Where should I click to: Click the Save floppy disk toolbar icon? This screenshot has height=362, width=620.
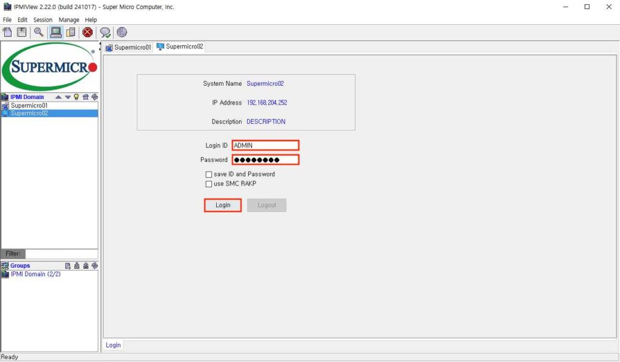tap(22, 33)
